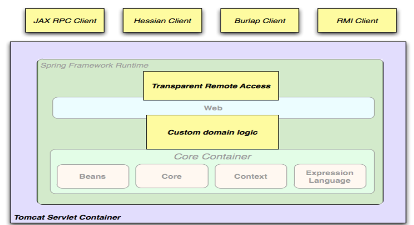Click the Burlap Client box
The image size is (414, 225).
tap(260, 20)
